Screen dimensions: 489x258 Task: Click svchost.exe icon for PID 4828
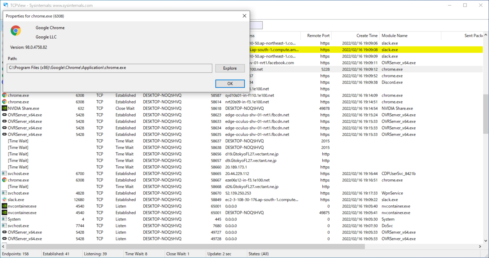4,193
